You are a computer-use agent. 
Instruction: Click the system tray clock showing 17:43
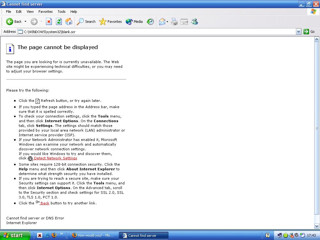(x=311, y=236)
